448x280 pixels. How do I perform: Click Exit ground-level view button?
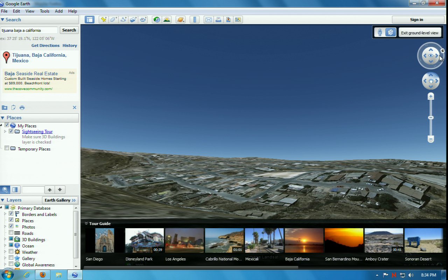(419, 33)
